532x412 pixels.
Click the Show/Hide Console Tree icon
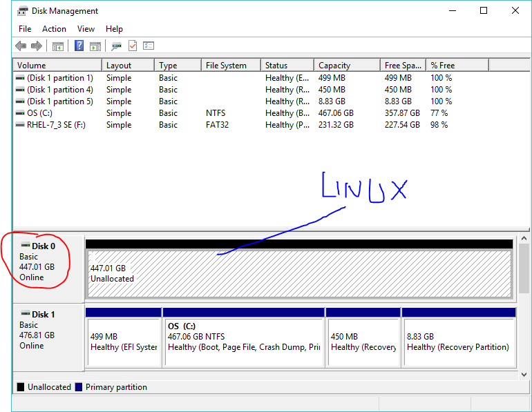click(58, 46)
